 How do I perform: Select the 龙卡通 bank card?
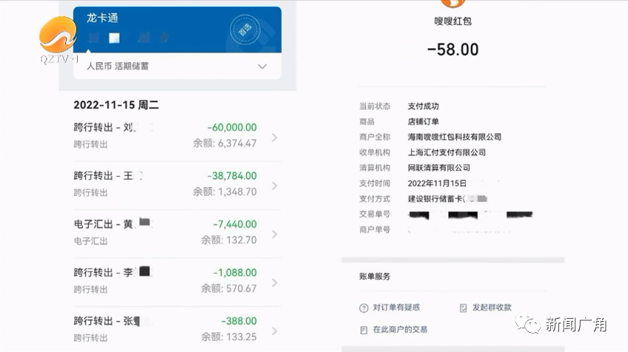pyautogui.click(x=177, y=30)
